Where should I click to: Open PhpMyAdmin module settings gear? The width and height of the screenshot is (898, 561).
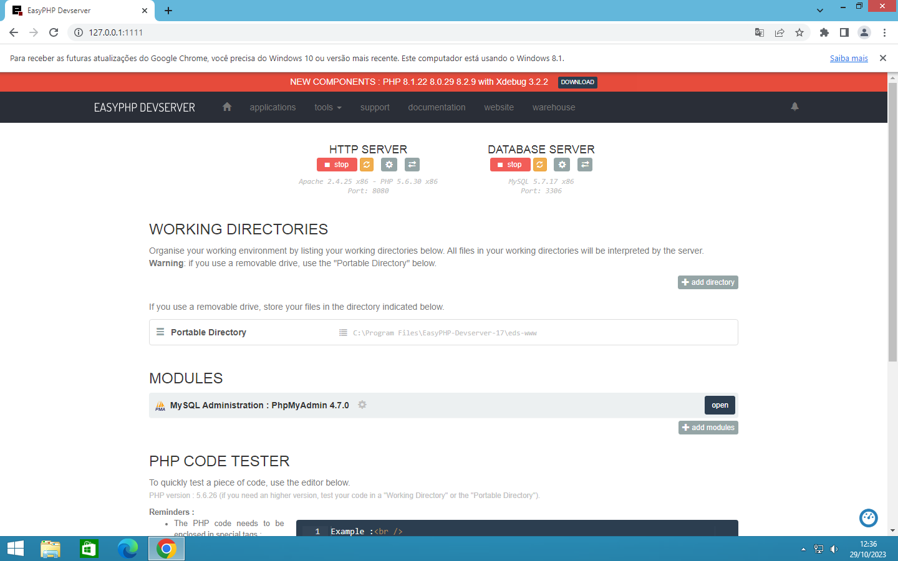[362, 405]
